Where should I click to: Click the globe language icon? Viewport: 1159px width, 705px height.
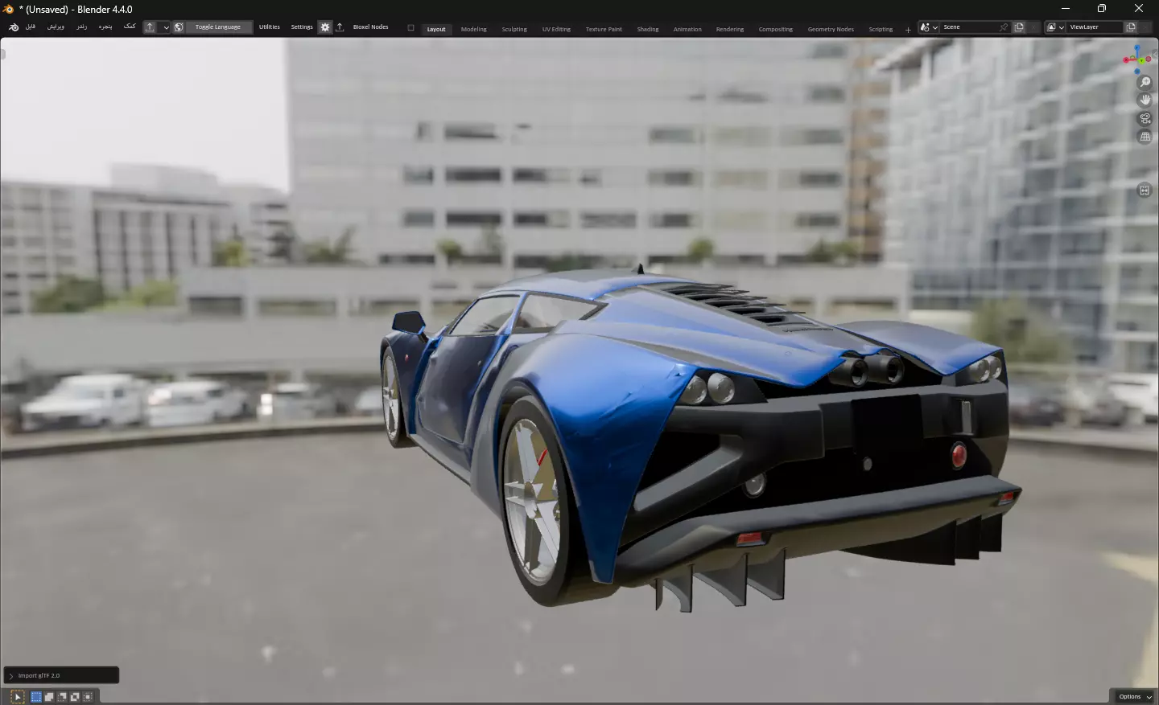179,27
